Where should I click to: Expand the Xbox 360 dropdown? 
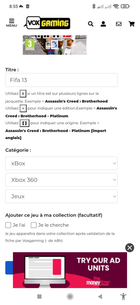61,180
